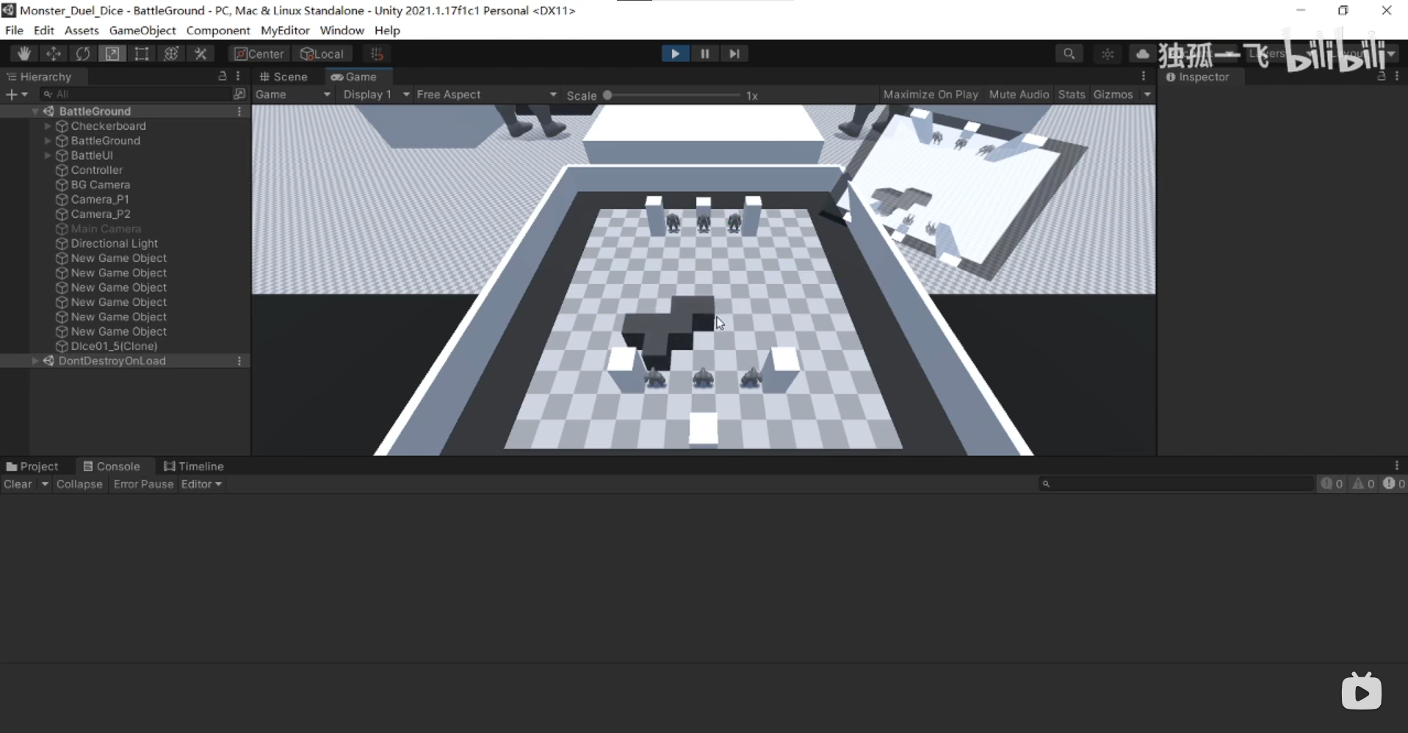Select the Rotate tool

pos(83,54)
